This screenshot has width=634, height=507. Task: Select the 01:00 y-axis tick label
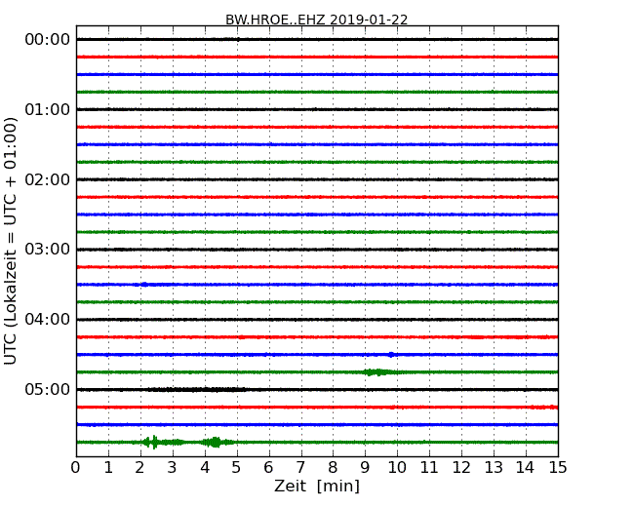pos(48,109)
